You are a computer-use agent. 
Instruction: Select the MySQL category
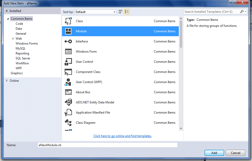21,48
